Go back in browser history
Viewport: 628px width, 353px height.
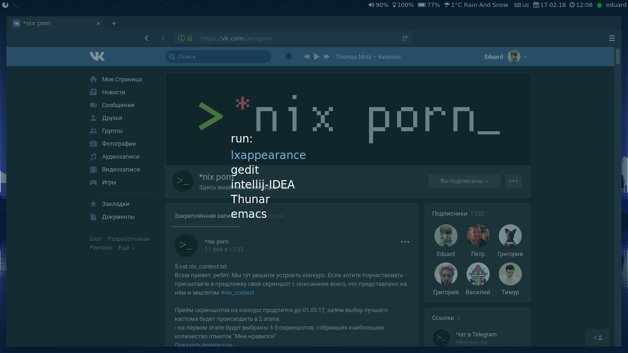(x=147, y=38)
